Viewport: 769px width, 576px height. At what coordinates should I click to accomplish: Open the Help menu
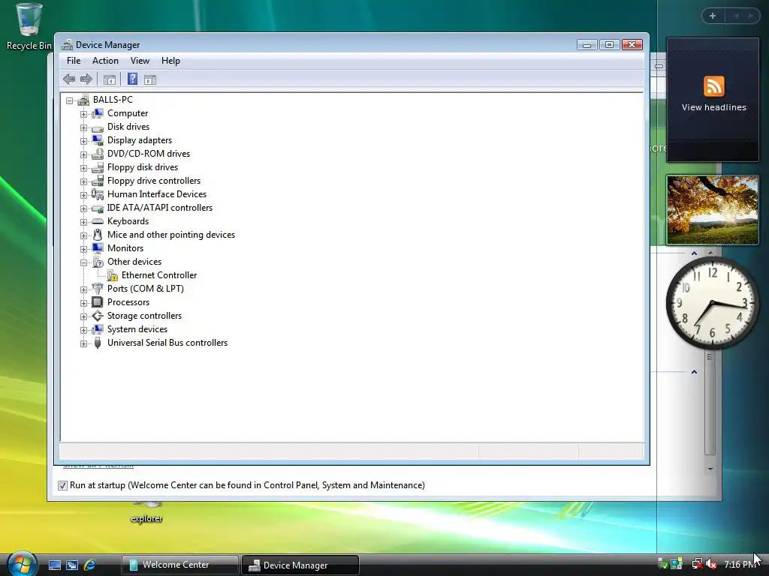(170, 61)
